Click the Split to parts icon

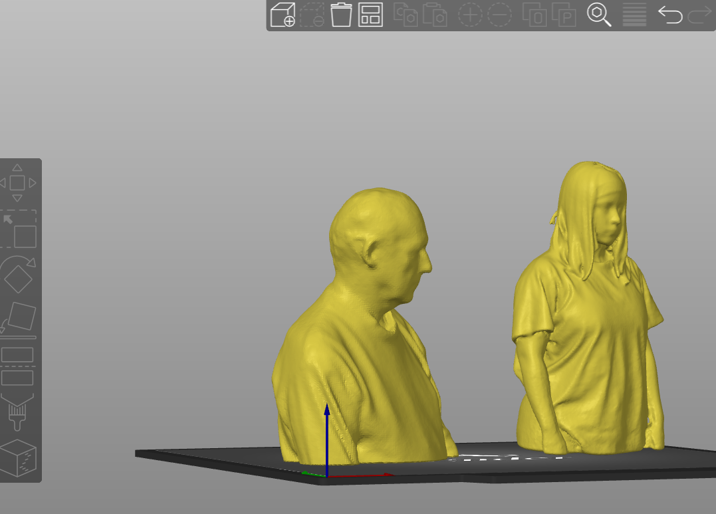564,15
